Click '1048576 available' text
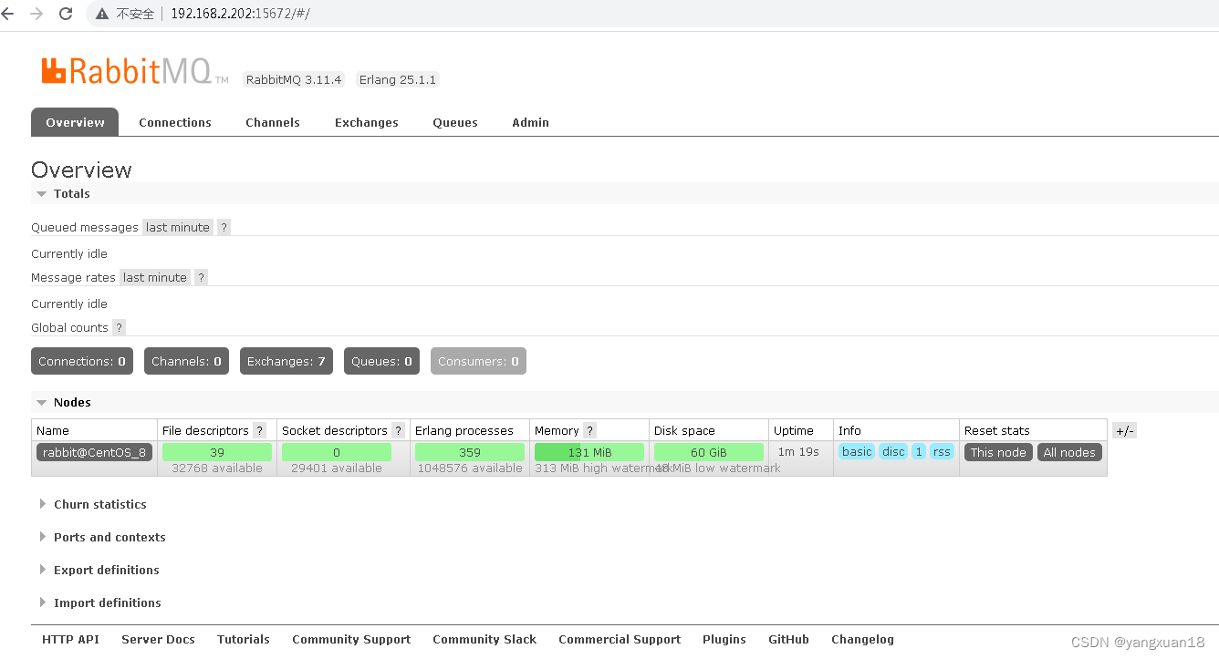The image size is (1219, 659). (470, 469)
